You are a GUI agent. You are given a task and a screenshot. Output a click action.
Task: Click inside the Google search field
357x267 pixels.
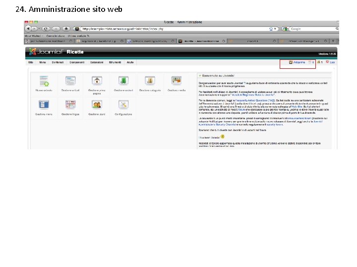(x=312, y=29)
